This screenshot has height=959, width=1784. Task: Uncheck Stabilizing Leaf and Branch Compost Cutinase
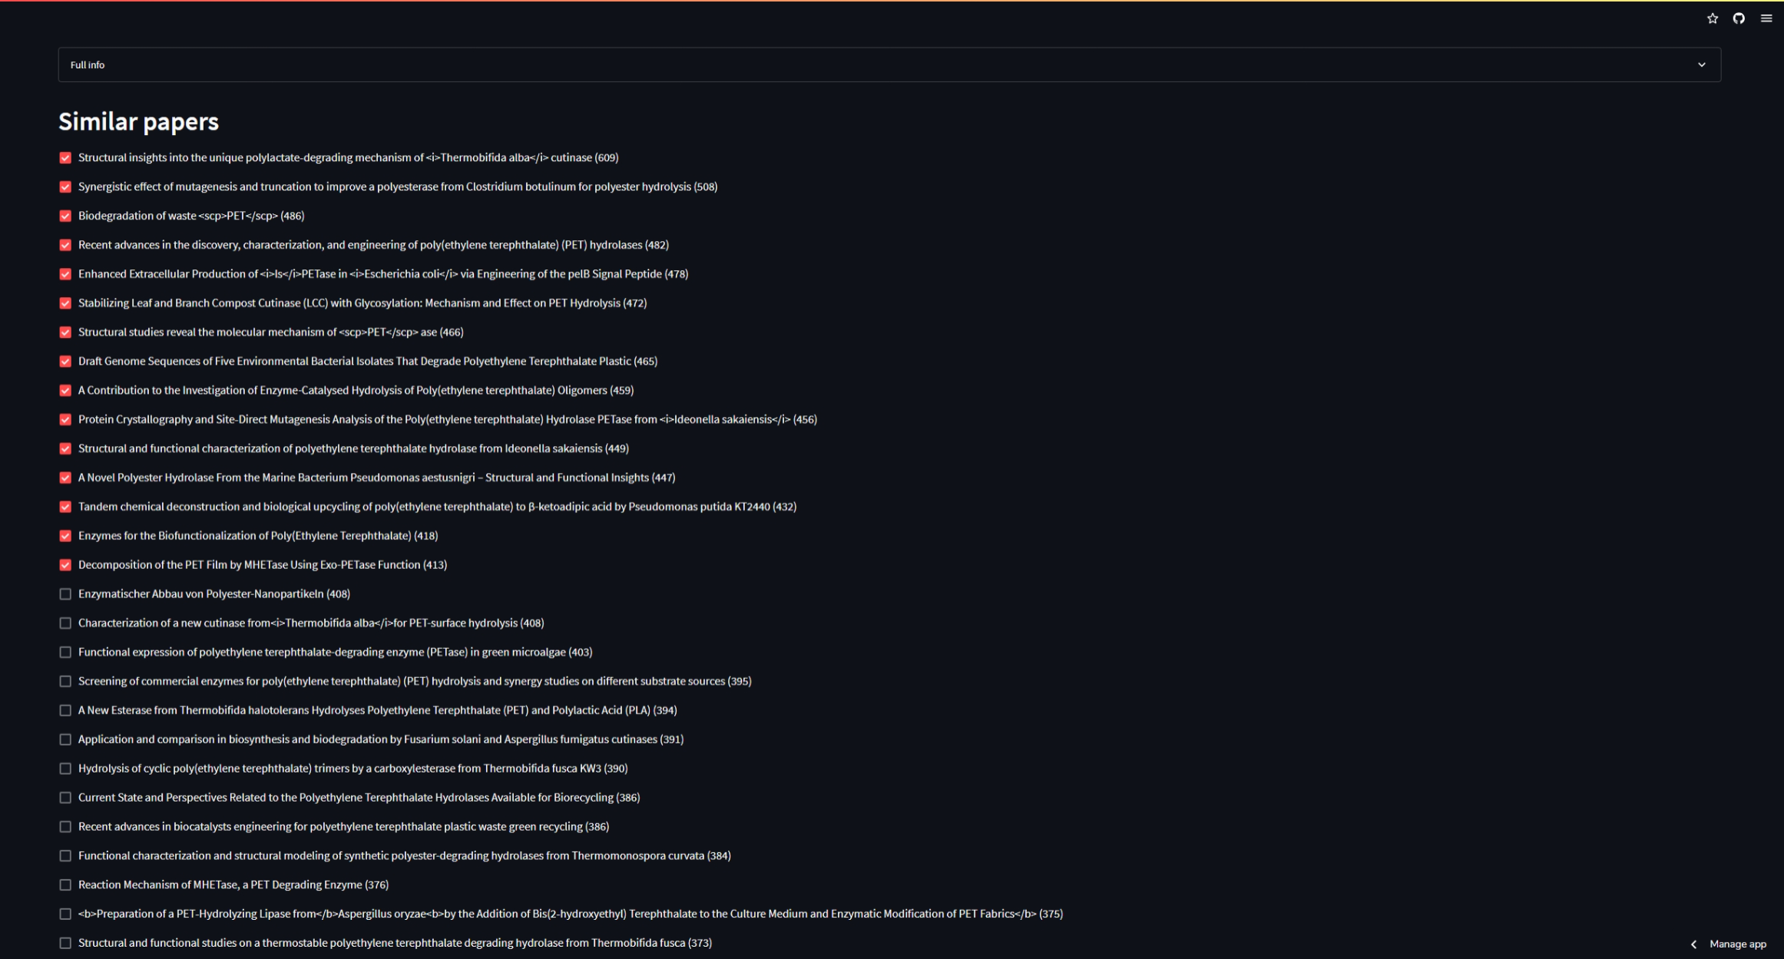tap(65, 303)
